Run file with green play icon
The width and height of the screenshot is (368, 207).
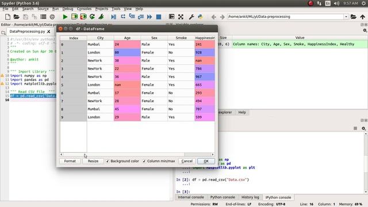[x=65, y=17]
